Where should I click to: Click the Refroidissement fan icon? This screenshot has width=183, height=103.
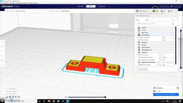(x=139, y=50)
